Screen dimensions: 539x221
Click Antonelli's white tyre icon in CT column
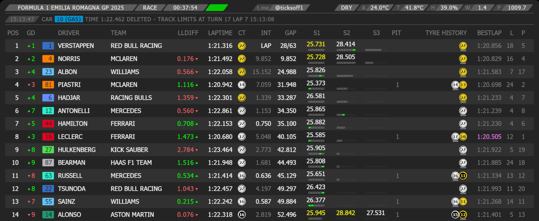tap(242, 111)
